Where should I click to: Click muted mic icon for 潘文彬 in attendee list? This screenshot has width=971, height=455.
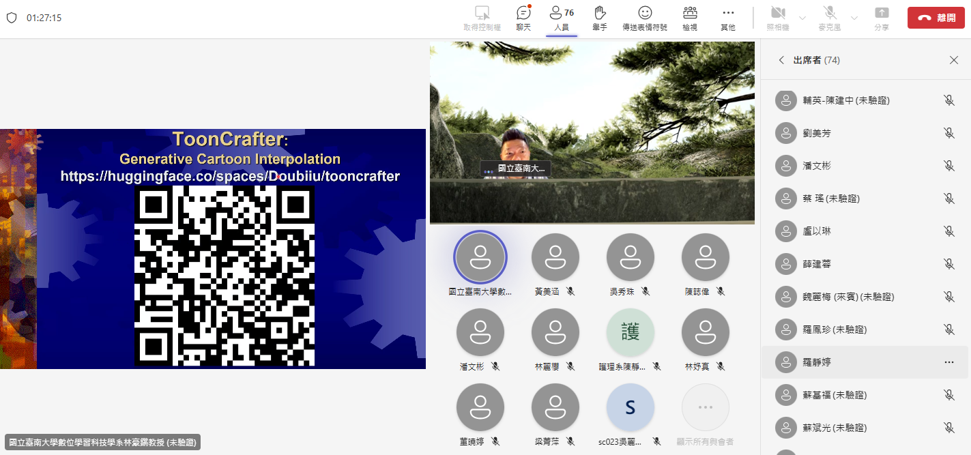pyautogui.click(x=948, y=166)
